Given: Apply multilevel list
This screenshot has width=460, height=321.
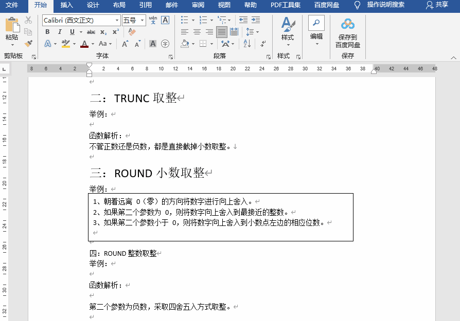Looking at the screenshot, I should click(x=221, y=20).
